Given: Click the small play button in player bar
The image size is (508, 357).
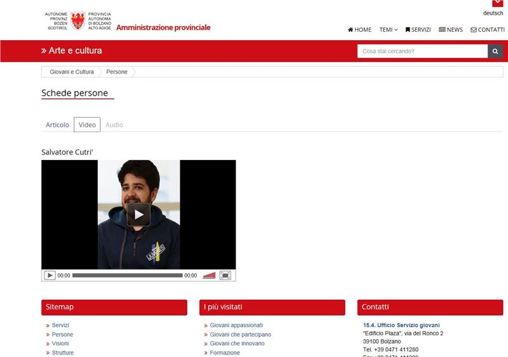Looking at the screenshot, I should pyautogui.click(x=50, y=276).
